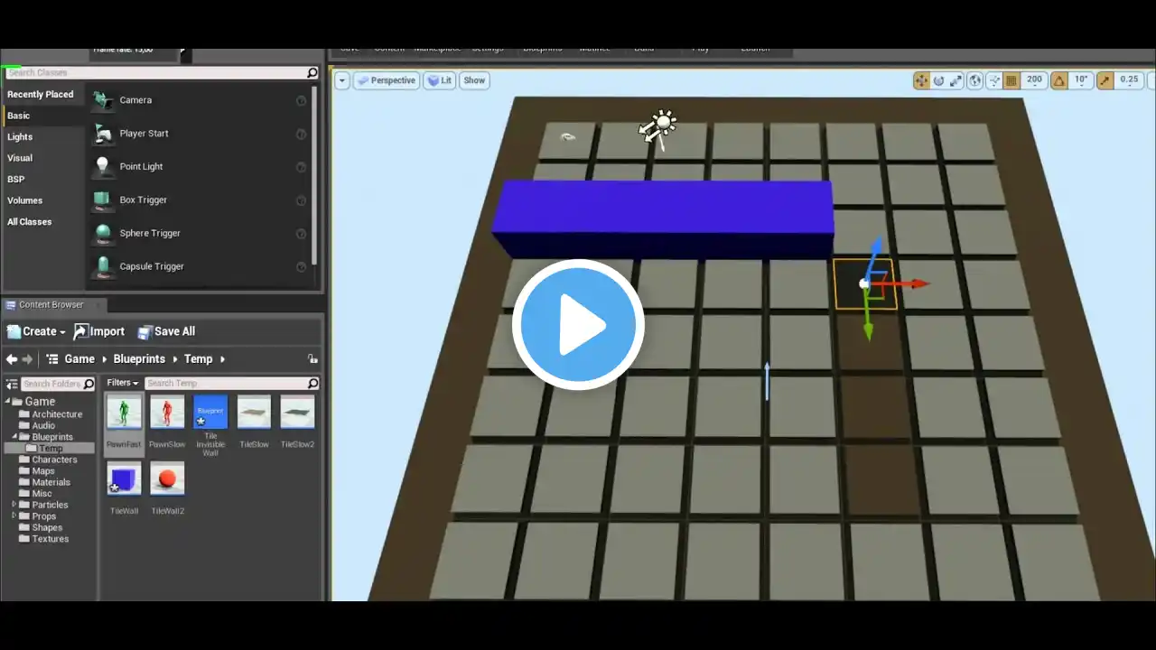
Task: Select the PawnSlow asset thumbnail
Action: [167, 412]
